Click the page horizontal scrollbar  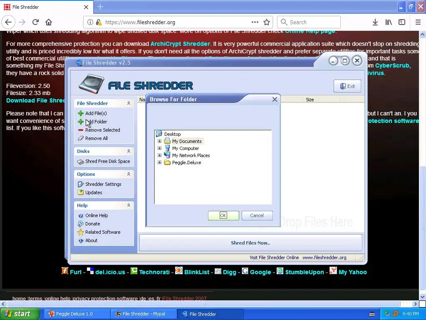pyautogui.click(x=203, y=304)
